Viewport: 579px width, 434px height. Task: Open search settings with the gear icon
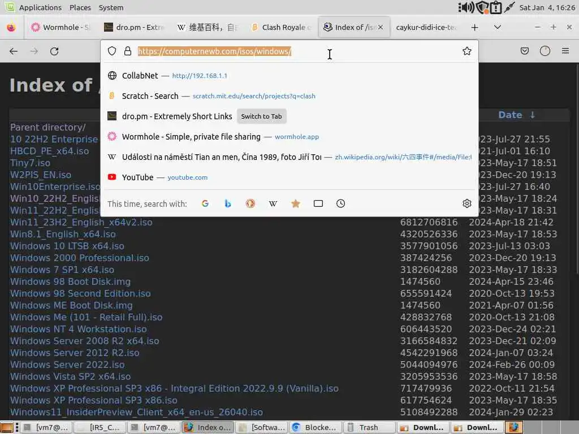(466, 203)
